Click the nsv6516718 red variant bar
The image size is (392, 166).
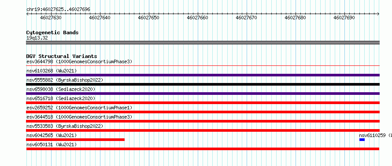203,103
